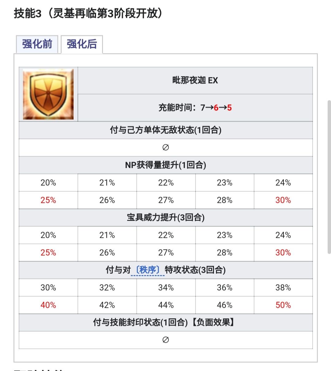Select the 强化后 tab
The height and width of the screenshot is (371, 331).
click(82, 44)
